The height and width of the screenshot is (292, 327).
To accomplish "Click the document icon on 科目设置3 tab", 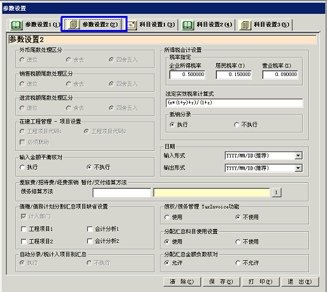I will pos(245,25).
